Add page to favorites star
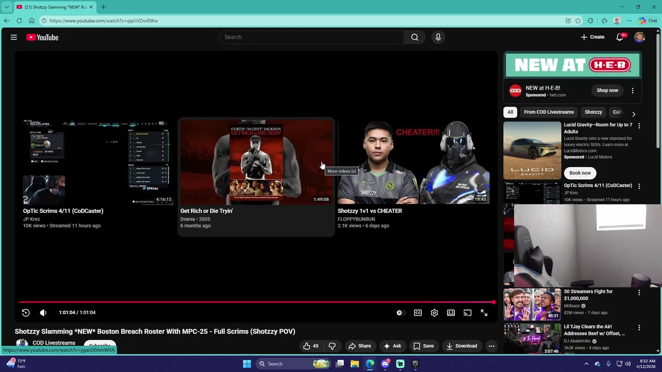The height and width of the screenshot is (372, 662). pos(578,21)
